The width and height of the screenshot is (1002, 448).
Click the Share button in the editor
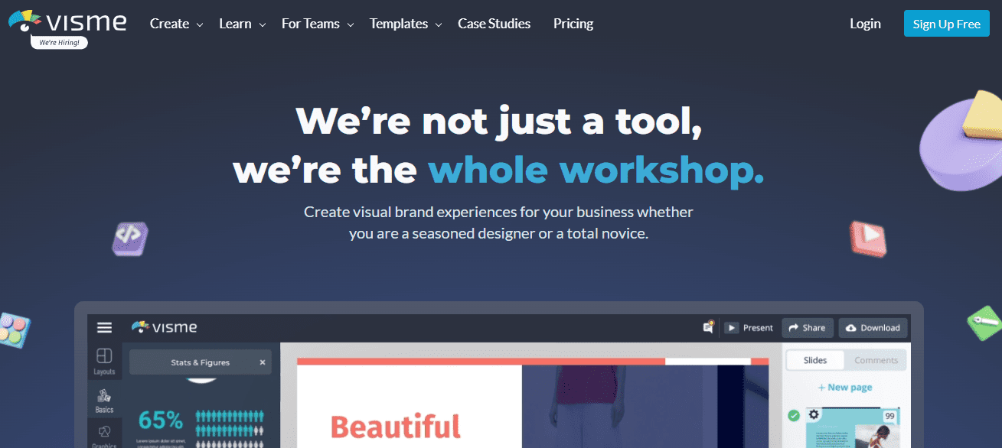[x=807, y=327]
